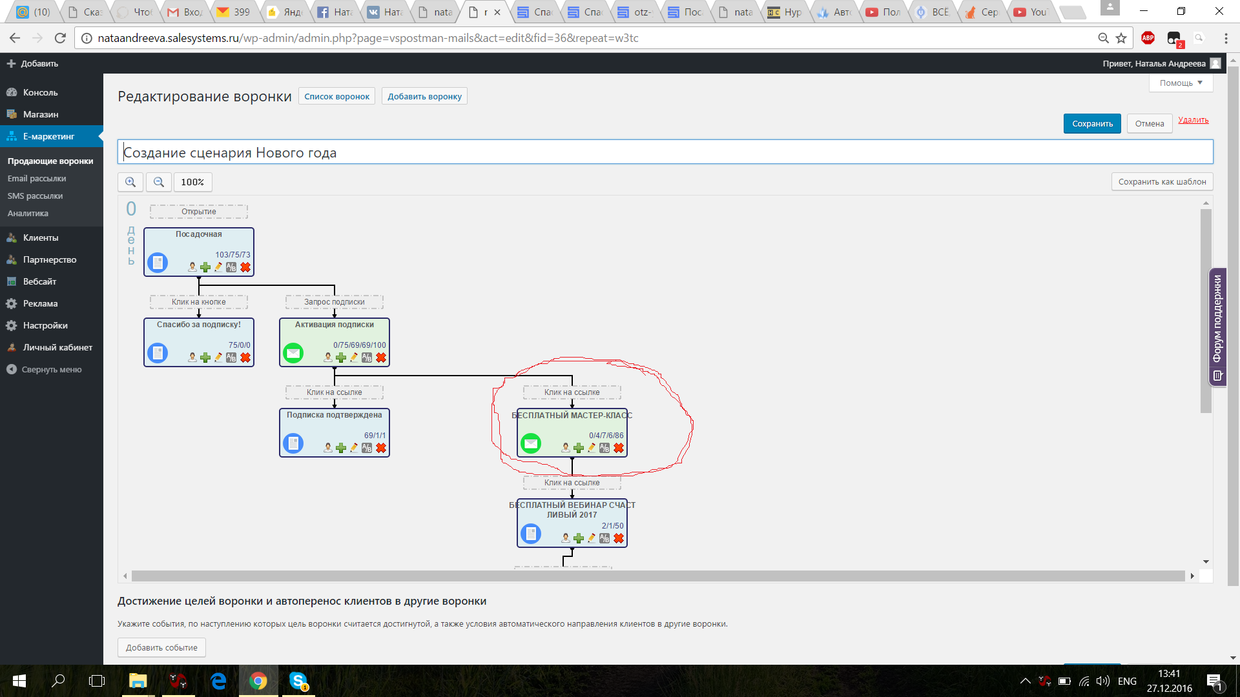Delete the Посадочная block with red X
1240x697 pixels.
(245, 267)
